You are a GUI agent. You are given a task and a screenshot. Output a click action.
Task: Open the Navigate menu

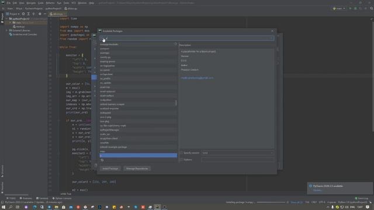pos(31,3)
